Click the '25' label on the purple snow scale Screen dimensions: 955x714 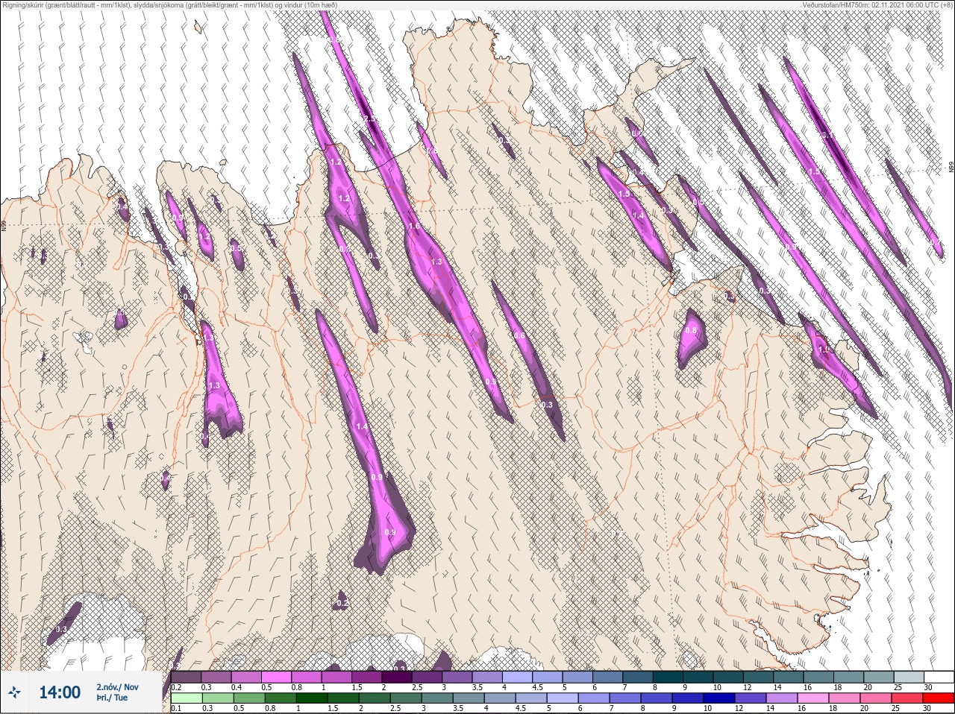pyautogui.click(x=898, y=686)
